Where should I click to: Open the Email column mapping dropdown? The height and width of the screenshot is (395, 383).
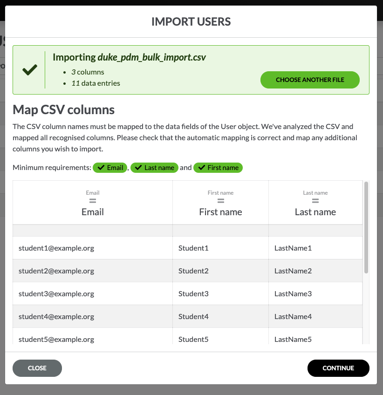click(93, 212)
